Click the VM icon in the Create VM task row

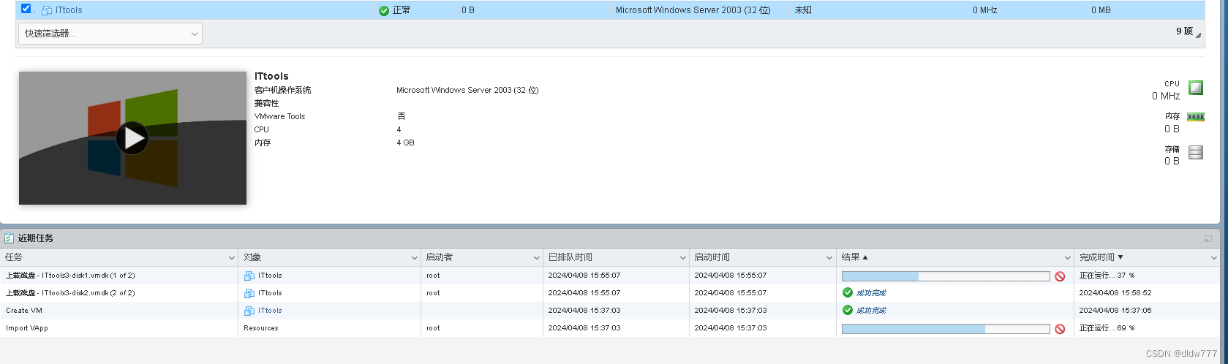pos(249,311)
